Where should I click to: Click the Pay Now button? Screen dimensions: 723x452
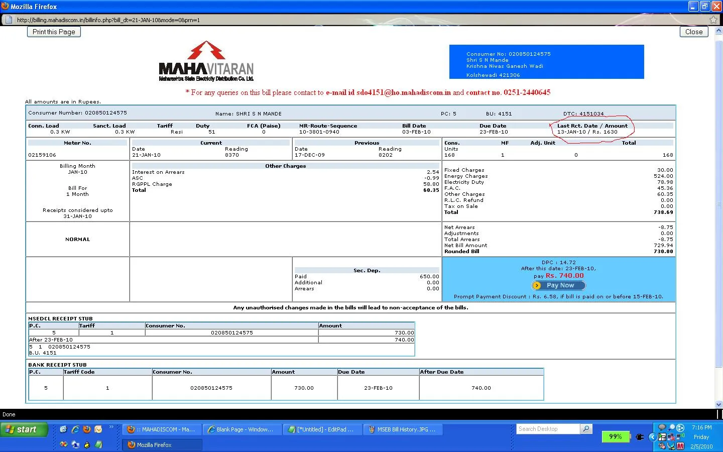point(559,285)
